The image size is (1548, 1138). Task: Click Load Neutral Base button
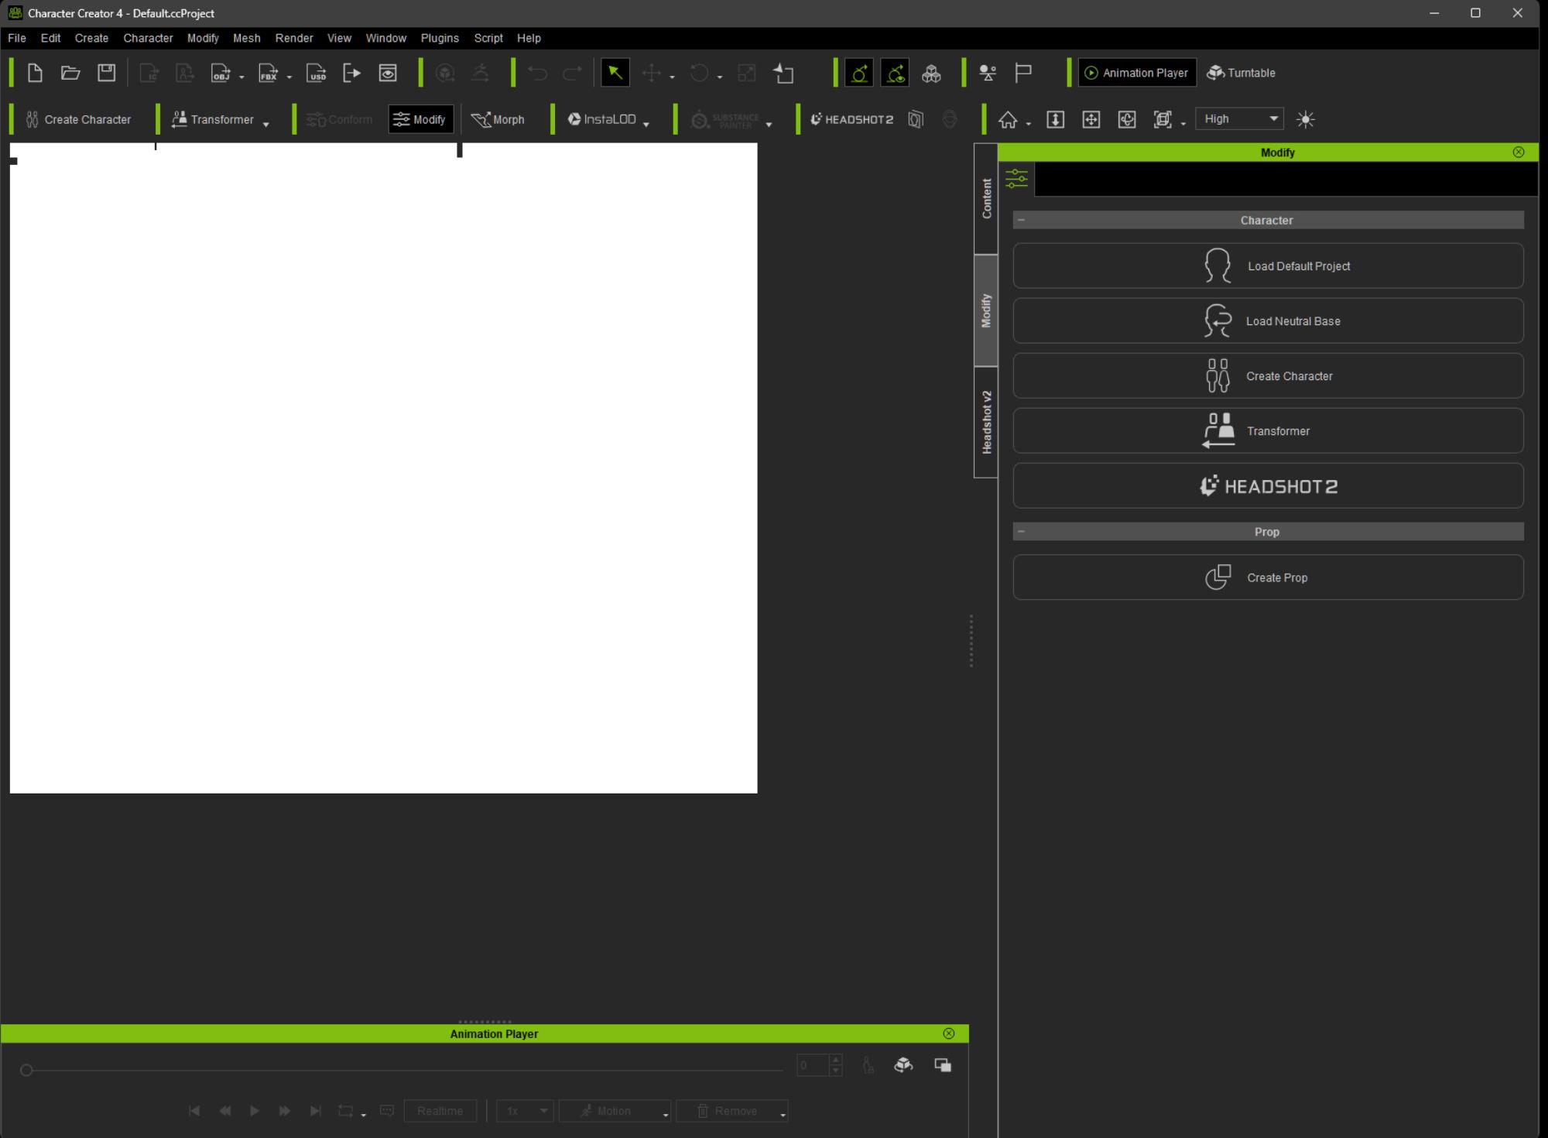(1268, 321)
